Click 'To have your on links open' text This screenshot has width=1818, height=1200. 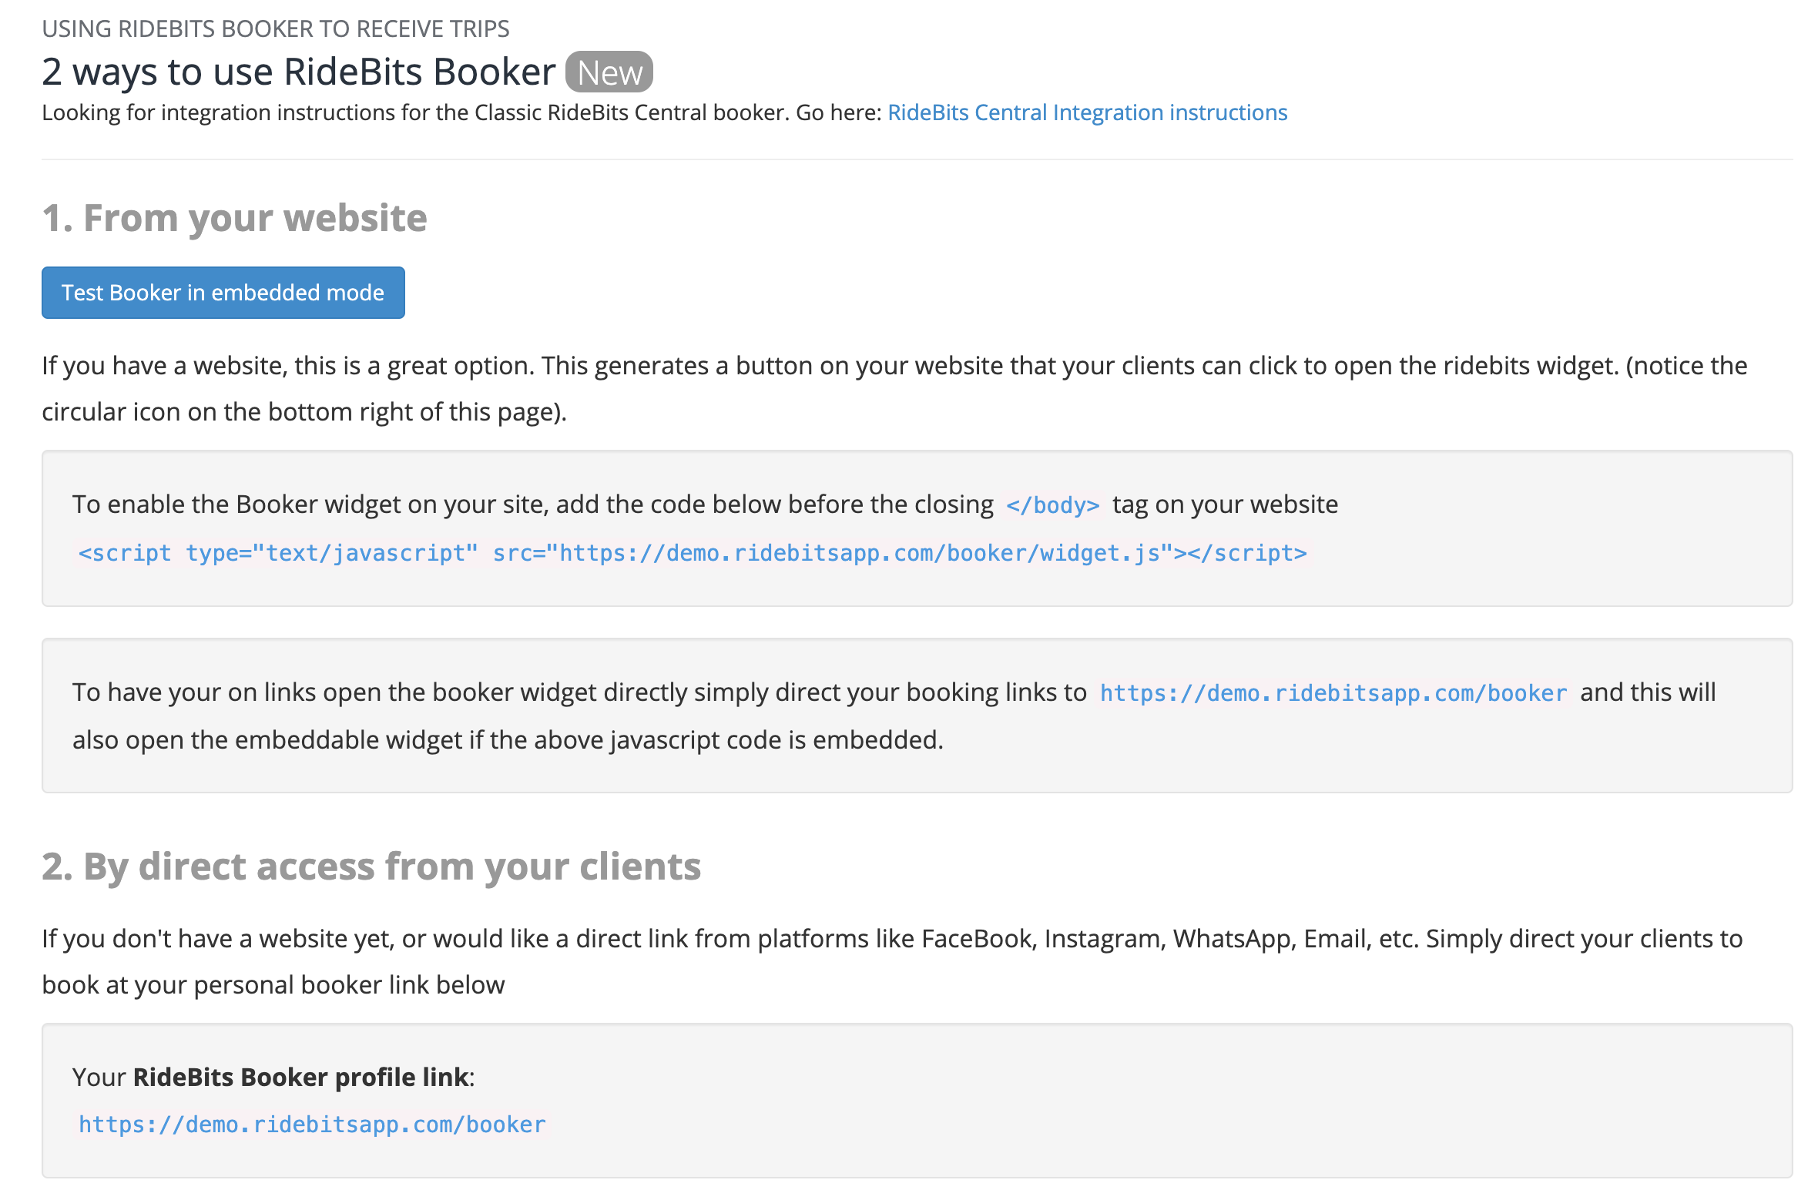[578, 692]
